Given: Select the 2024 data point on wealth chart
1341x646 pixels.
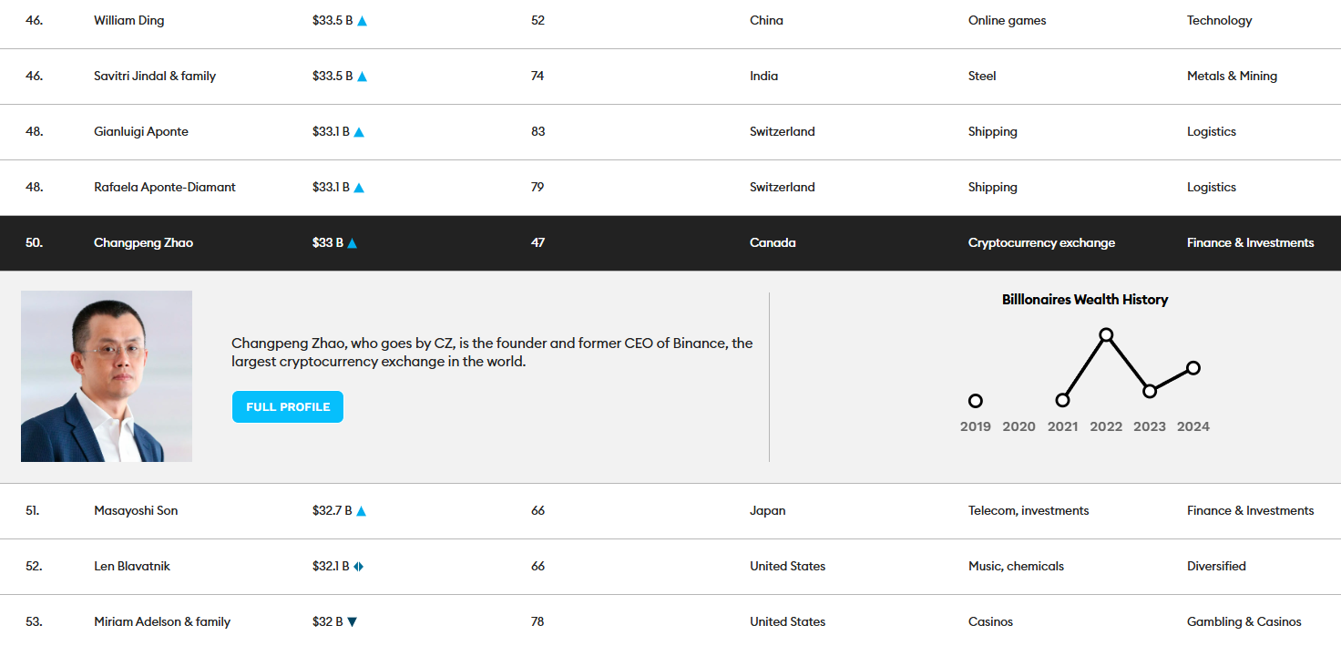Looking at the screenshot, I should pos(1193,368).
